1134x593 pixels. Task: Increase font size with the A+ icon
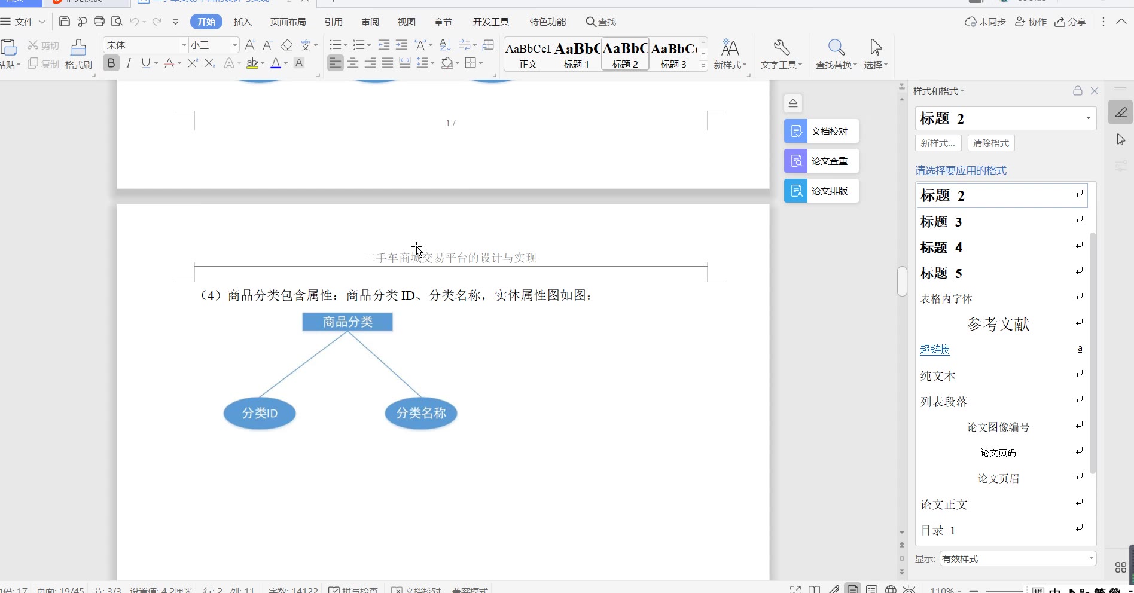(x=250, y=45)
